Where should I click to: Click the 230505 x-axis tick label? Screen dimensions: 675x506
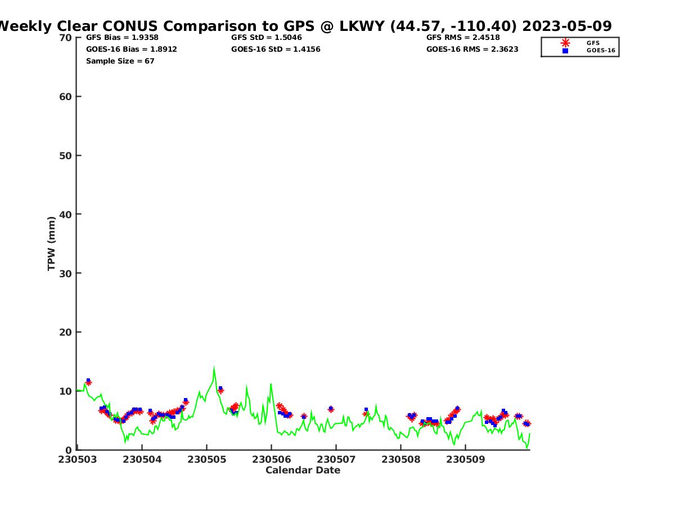tap(206, 459)
